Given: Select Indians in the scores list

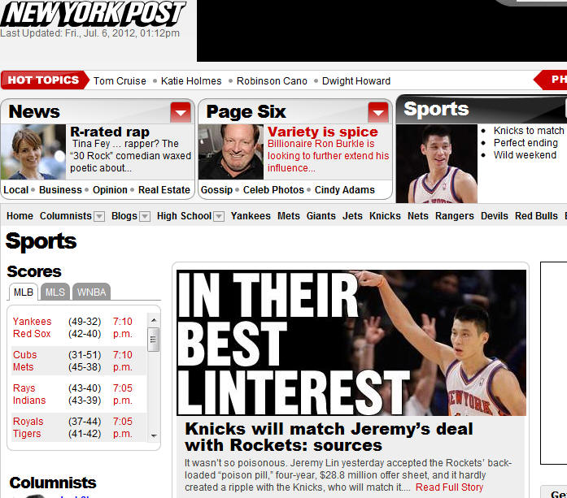Looking at the screenshot, I should tap(29, 401).
